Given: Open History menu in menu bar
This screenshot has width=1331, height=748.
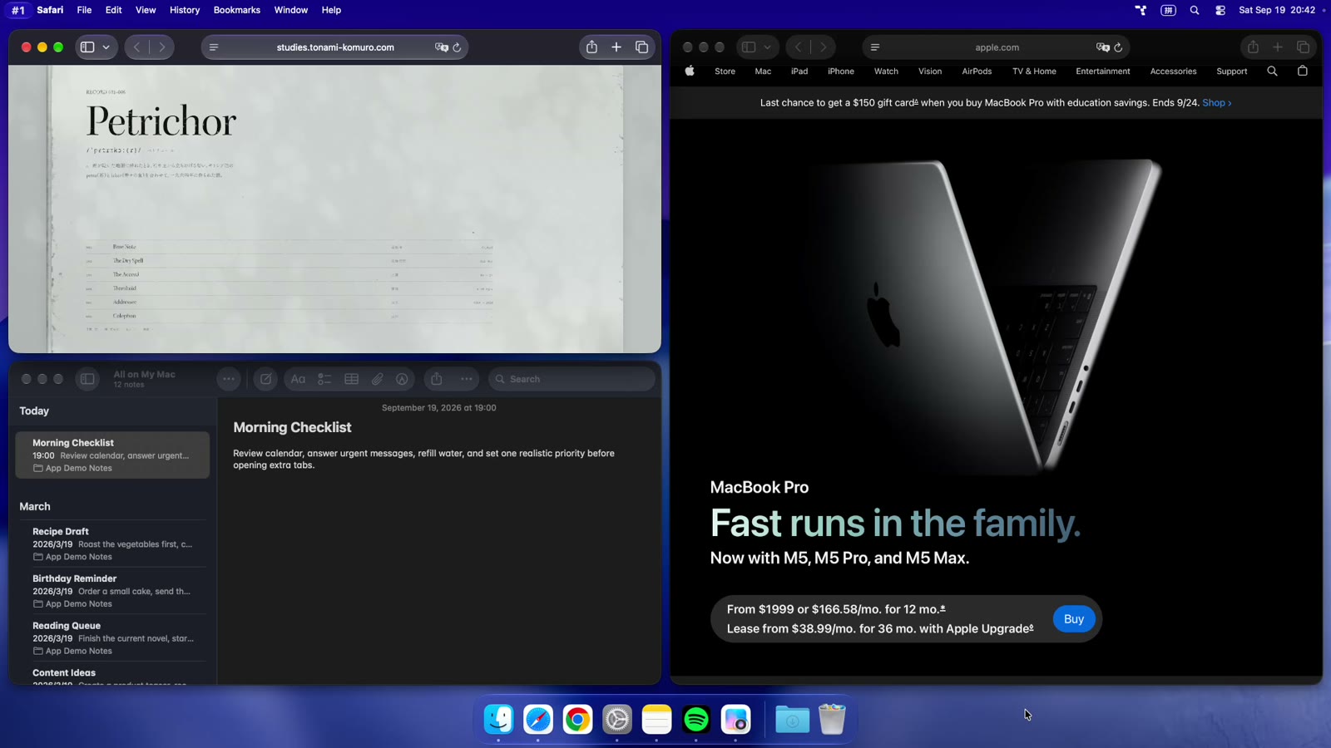Looking at the screenshot, I should tap(185, 10).
